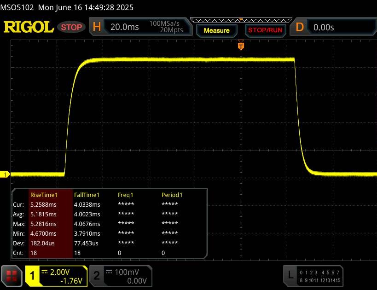The height and width of the screenshot is (290, 377).
Task: Click the Cur rise time value 5.2588ms
Action: tap(43, 205)
